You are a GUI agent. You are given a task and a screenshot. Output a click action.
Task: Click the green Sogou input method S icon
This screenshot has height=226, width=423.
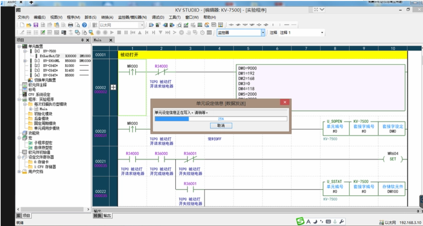pyautogui.click(x=300, y=222)
